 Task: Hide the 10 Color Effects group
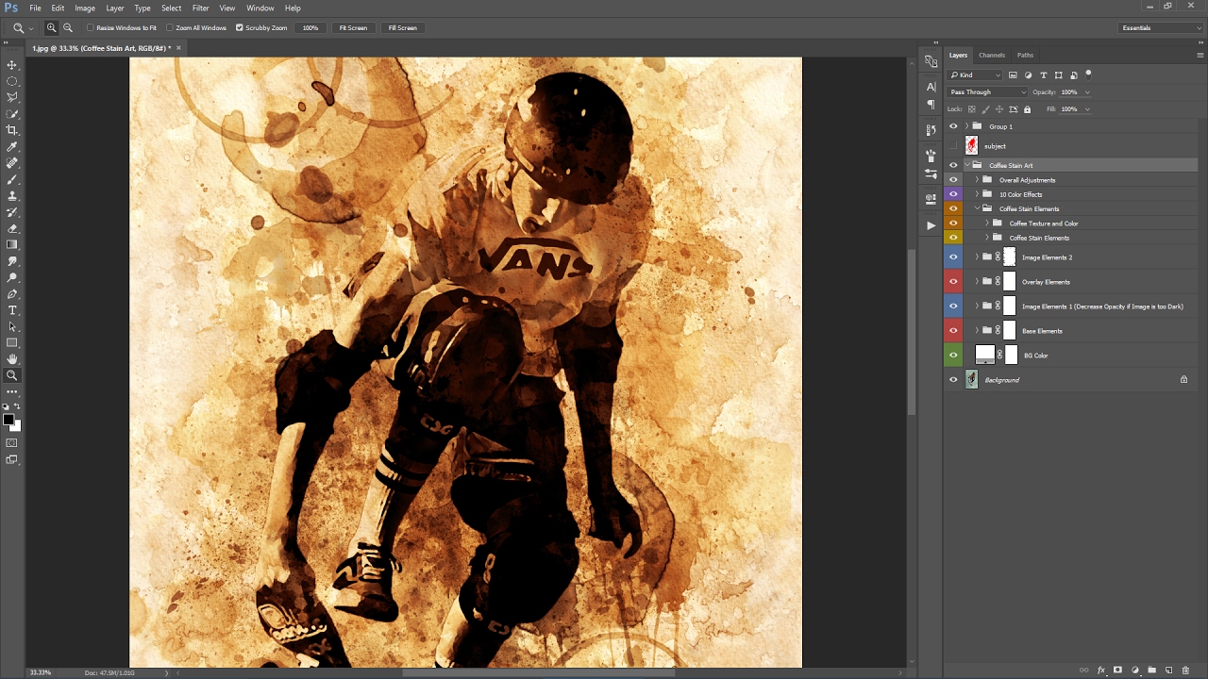tap(953, 194)
